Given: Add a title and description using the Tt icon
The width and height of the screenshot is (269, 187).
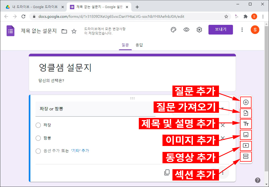Looking at the screenshot, I should [246, 124].
